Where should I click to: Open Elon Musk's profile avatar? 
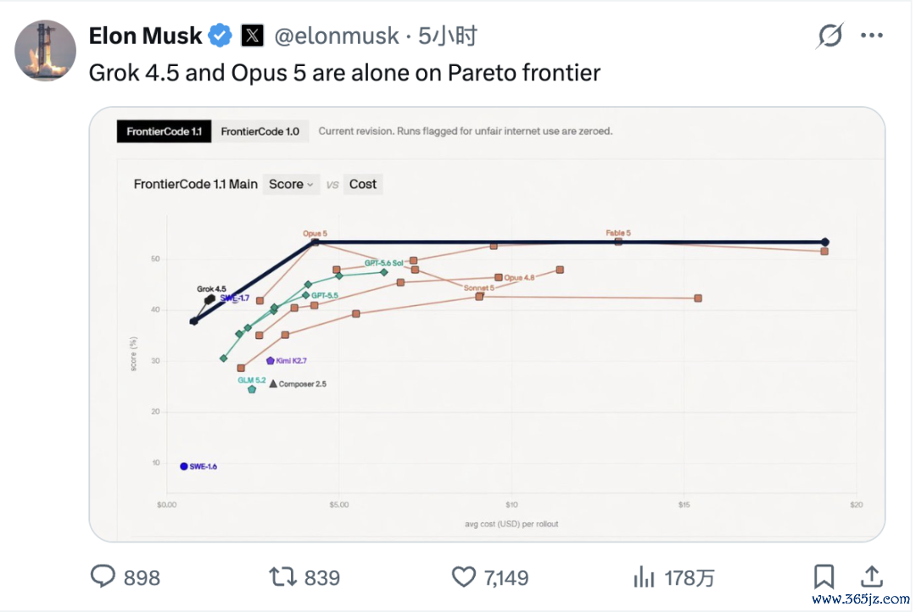(45, 50)
